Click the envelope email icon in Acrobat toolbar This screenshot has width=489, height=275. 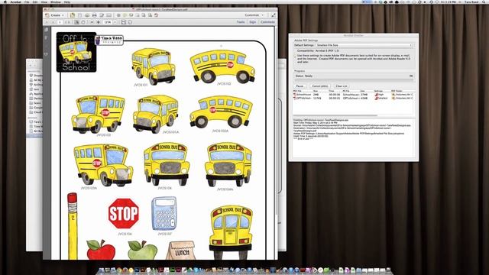click(x=108, y=15)
